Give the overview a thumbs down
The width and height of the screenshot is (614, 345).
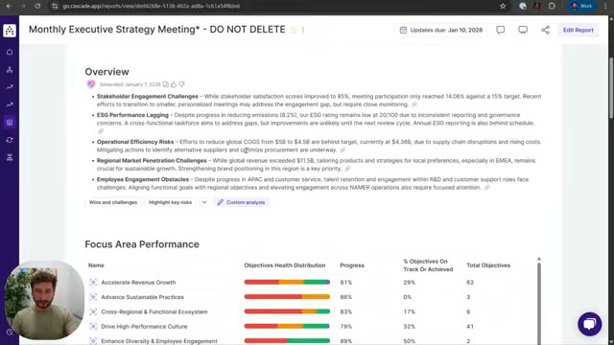[181, 84]
